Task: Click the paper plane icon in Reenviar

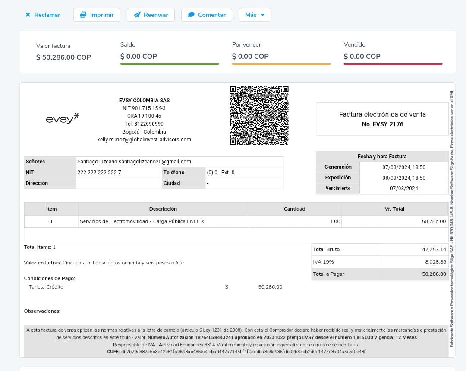Action: pos(137,15)
